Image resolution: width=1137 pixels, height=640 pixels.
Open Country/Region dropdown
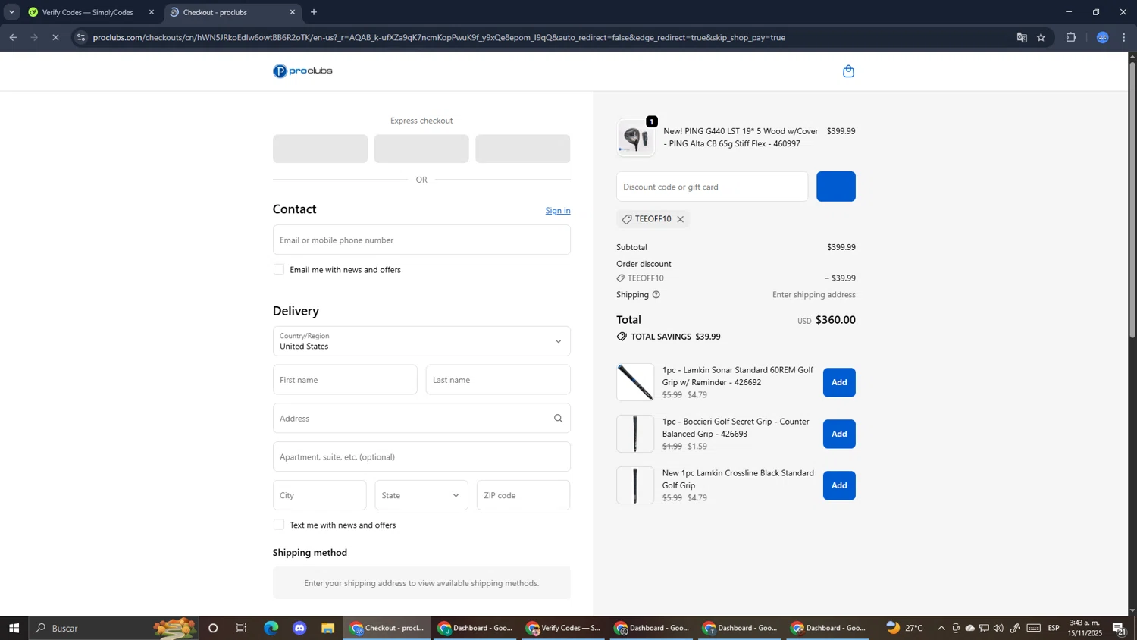pos(421,341)
